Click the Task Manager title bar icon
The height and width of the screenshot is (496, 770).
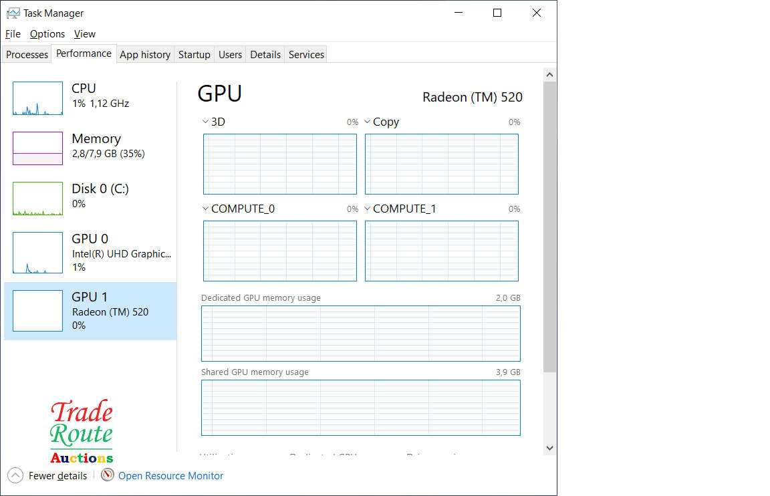pos(13,13)
